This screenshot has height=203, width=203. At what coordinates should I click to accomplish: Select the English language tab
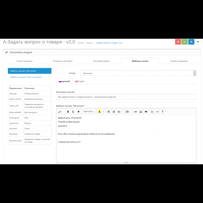click(x=79, y=81)
